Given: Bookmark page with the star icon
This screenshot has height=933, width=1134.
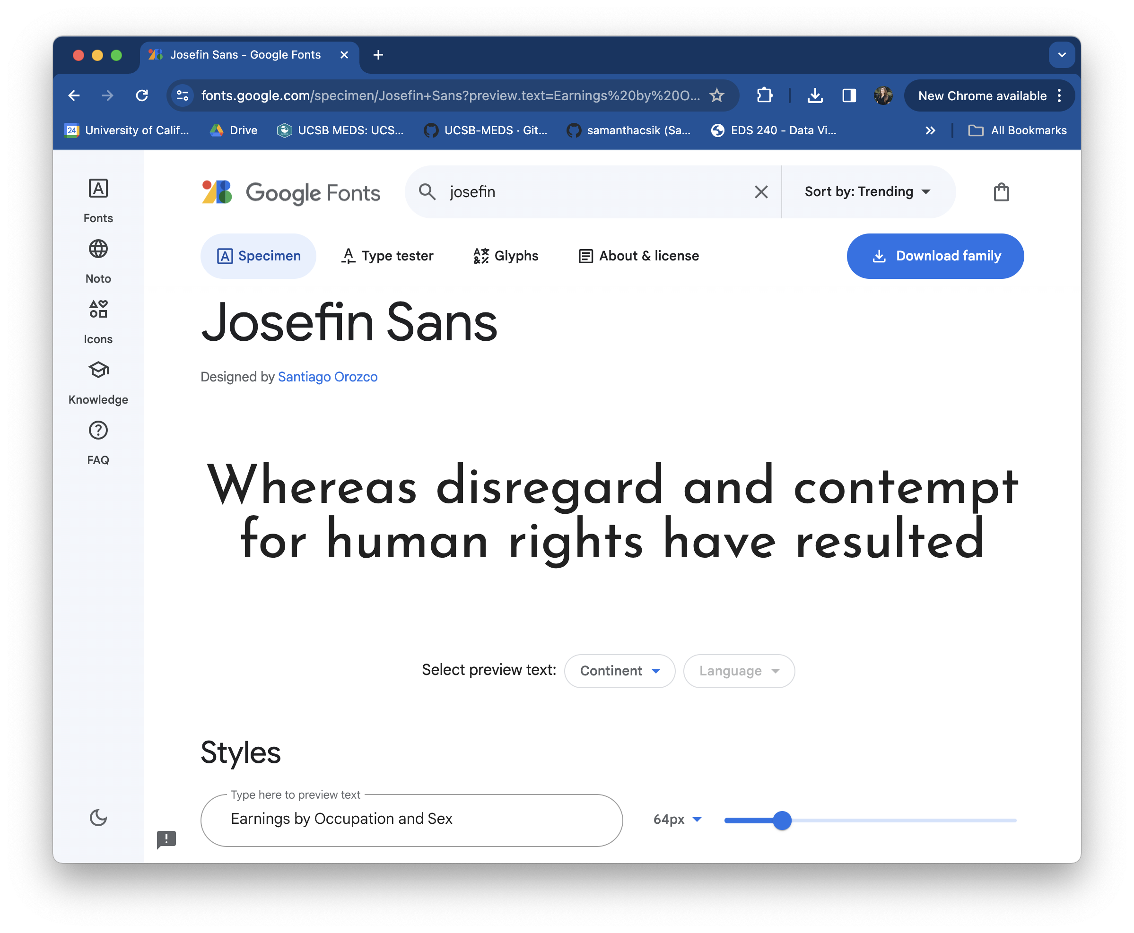Looking at the screenshot, I should pyautogui.click(x=716, y=95).
